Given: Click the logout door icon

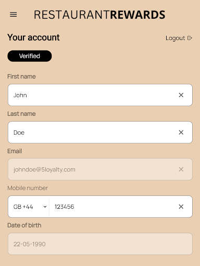Looking at the screenshot, I should [190, 38].
